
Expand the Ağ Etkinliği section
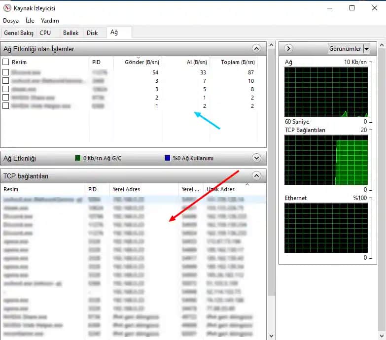[x=256, y=158]
